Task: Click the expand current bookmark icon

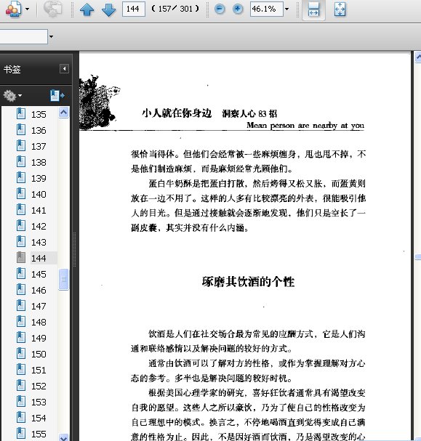Action: [x=57, y=96]
